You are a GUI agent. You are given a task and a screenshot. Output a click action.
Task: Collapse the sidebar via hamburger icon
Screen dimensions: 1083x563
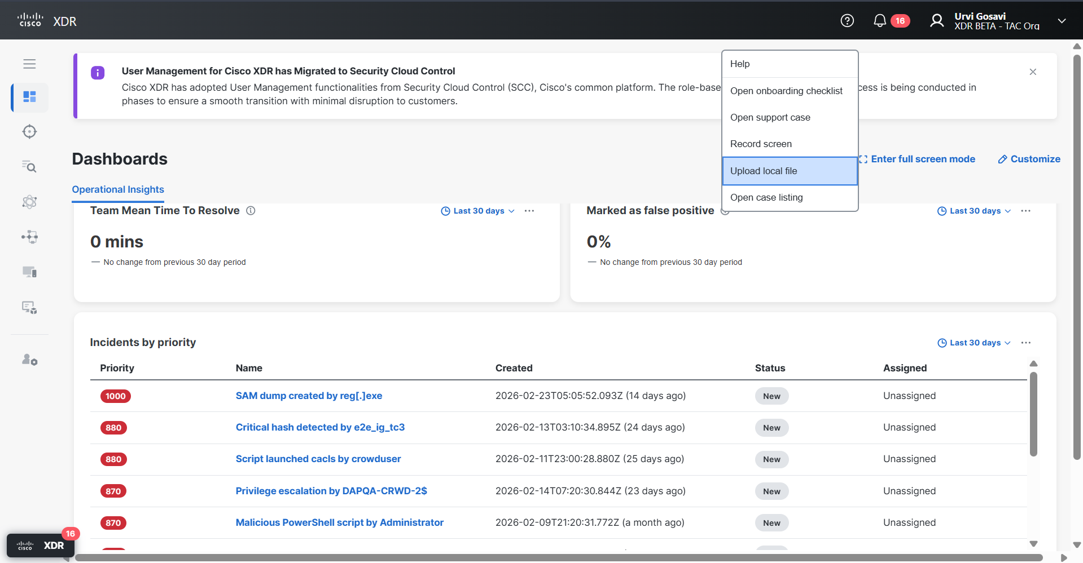coord(29,64)
